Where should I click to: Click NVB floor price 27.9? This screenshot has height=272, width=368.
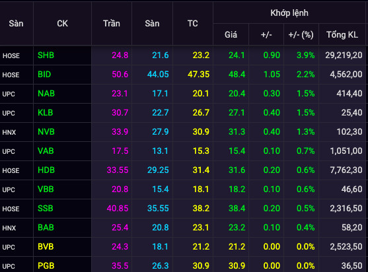coord(161,132)
